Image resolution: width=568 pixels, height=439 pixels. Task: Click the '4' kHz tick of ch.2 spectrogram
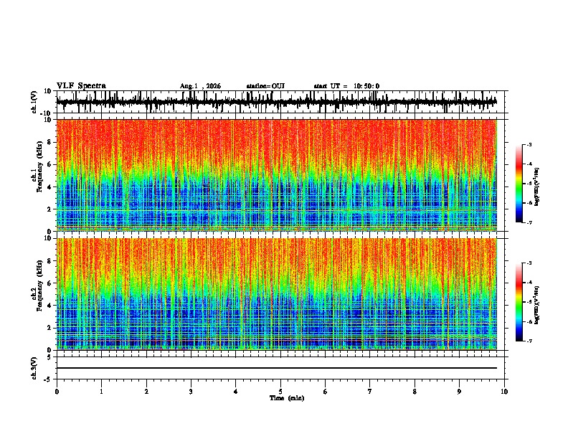click(x=49, y=306)
